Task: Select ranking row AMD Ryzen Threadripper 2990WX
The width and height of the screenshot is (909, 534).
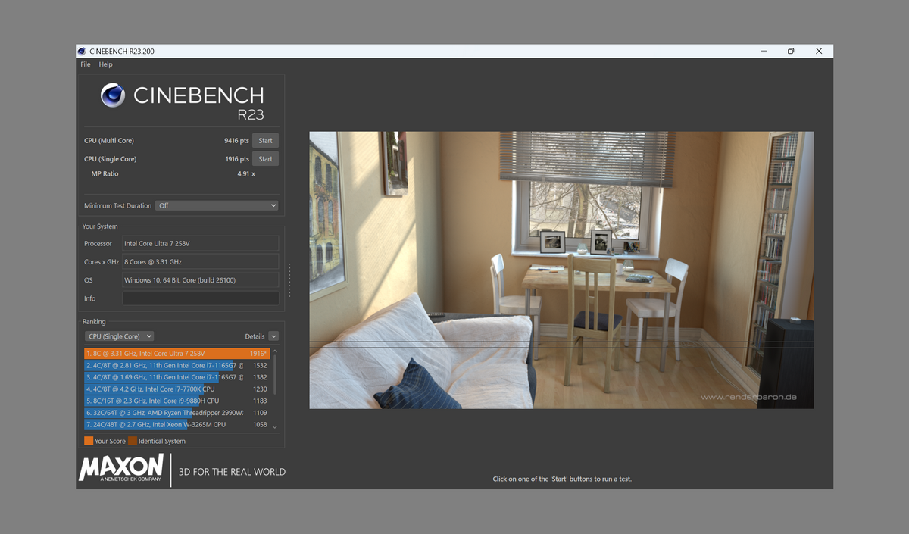Action: 176,413
